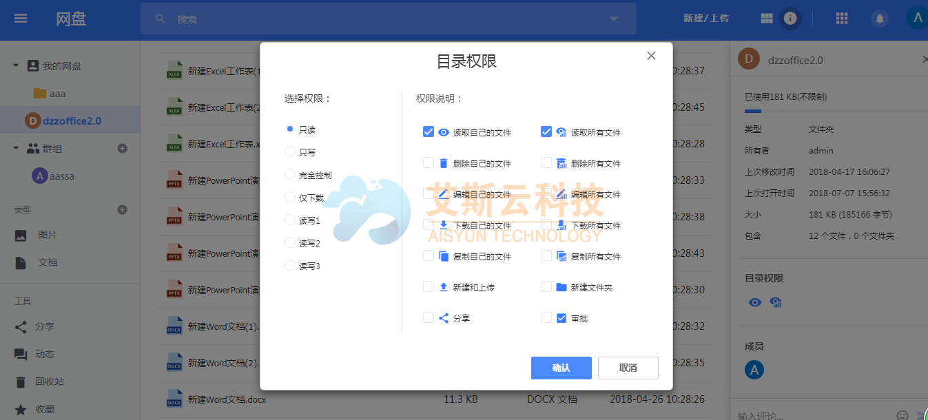The image size is (928, 420).
Task: Select the 只写 write-only radio option
Action: click(289, 151)
